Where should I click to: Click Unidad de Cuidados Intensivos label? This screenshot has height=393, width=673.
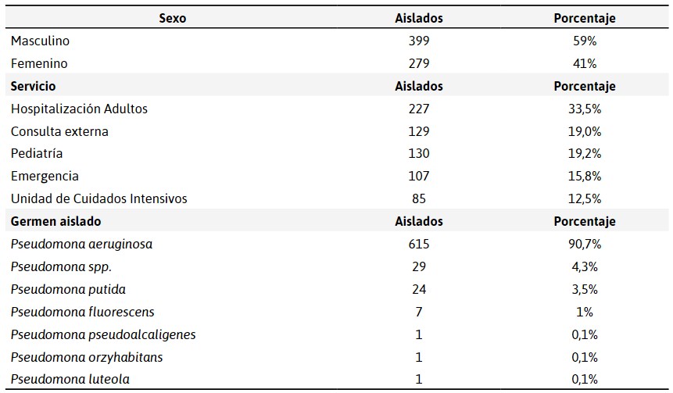pyautogui.click(x=98, y=198)
